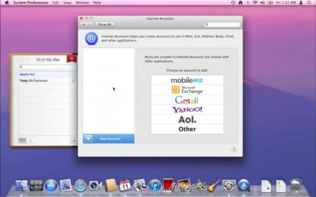Open the second document stack beside Trash
This screenshot has width=316, height=197.
[x=281, y=186]
